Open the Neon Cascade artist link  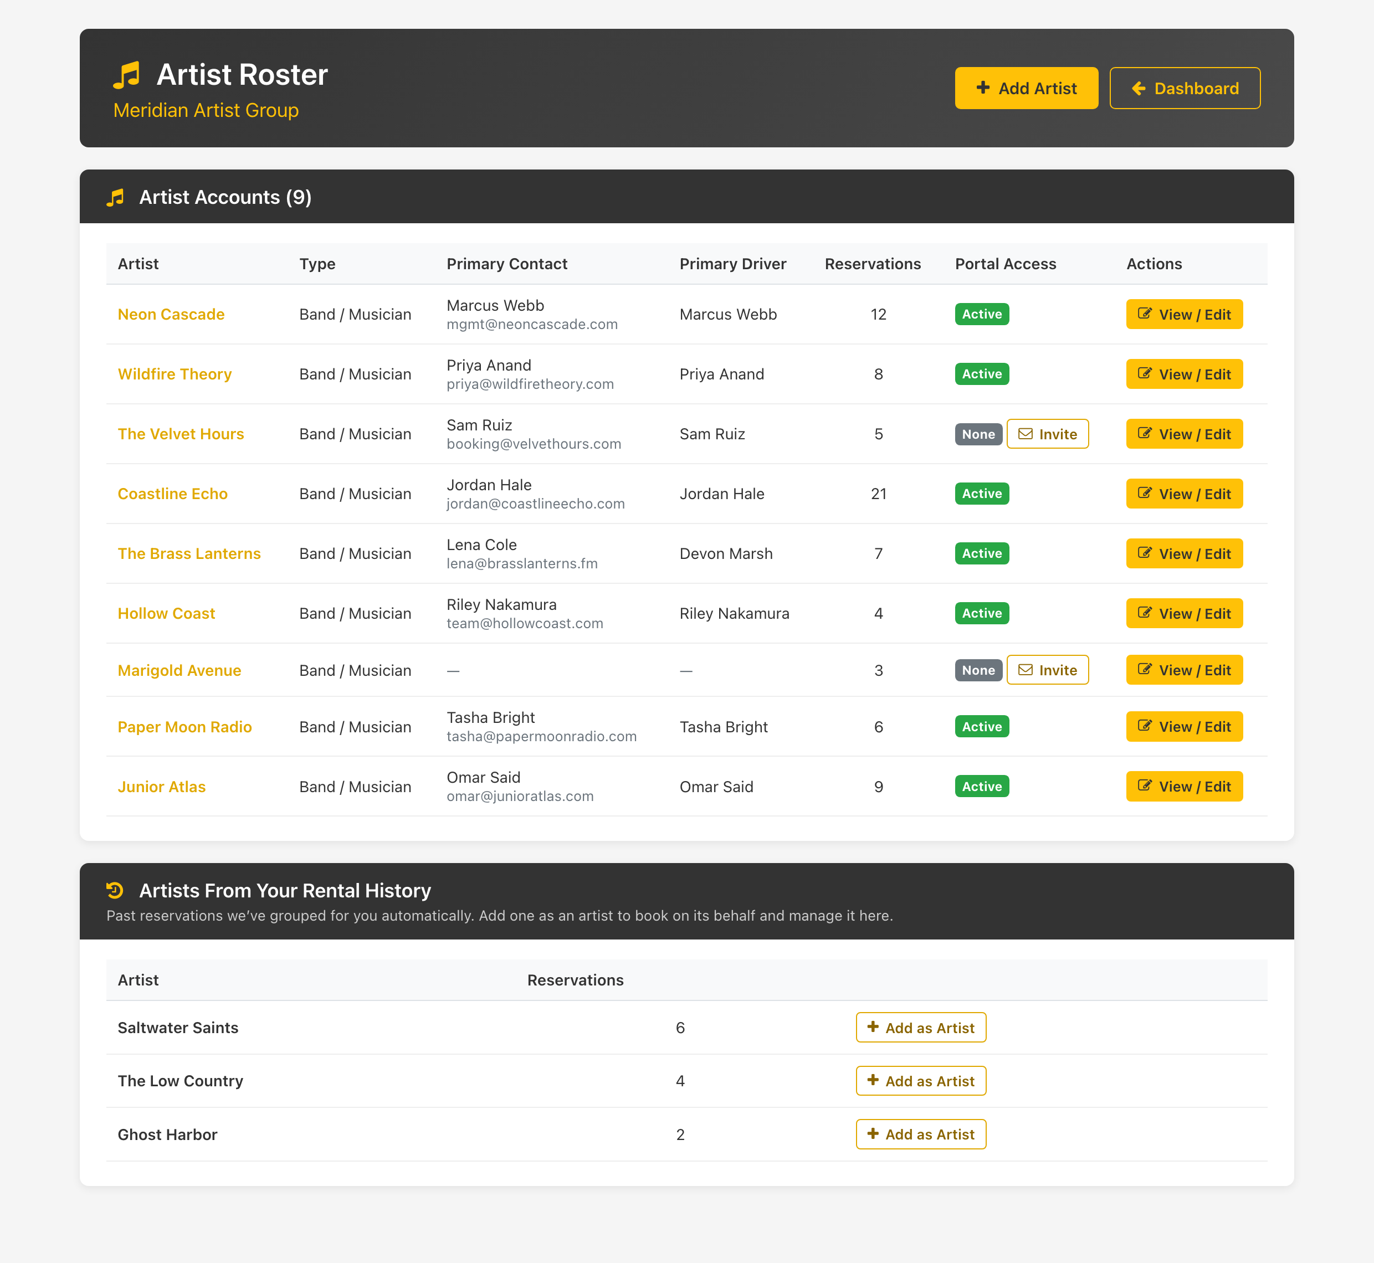tap(171, 315)
